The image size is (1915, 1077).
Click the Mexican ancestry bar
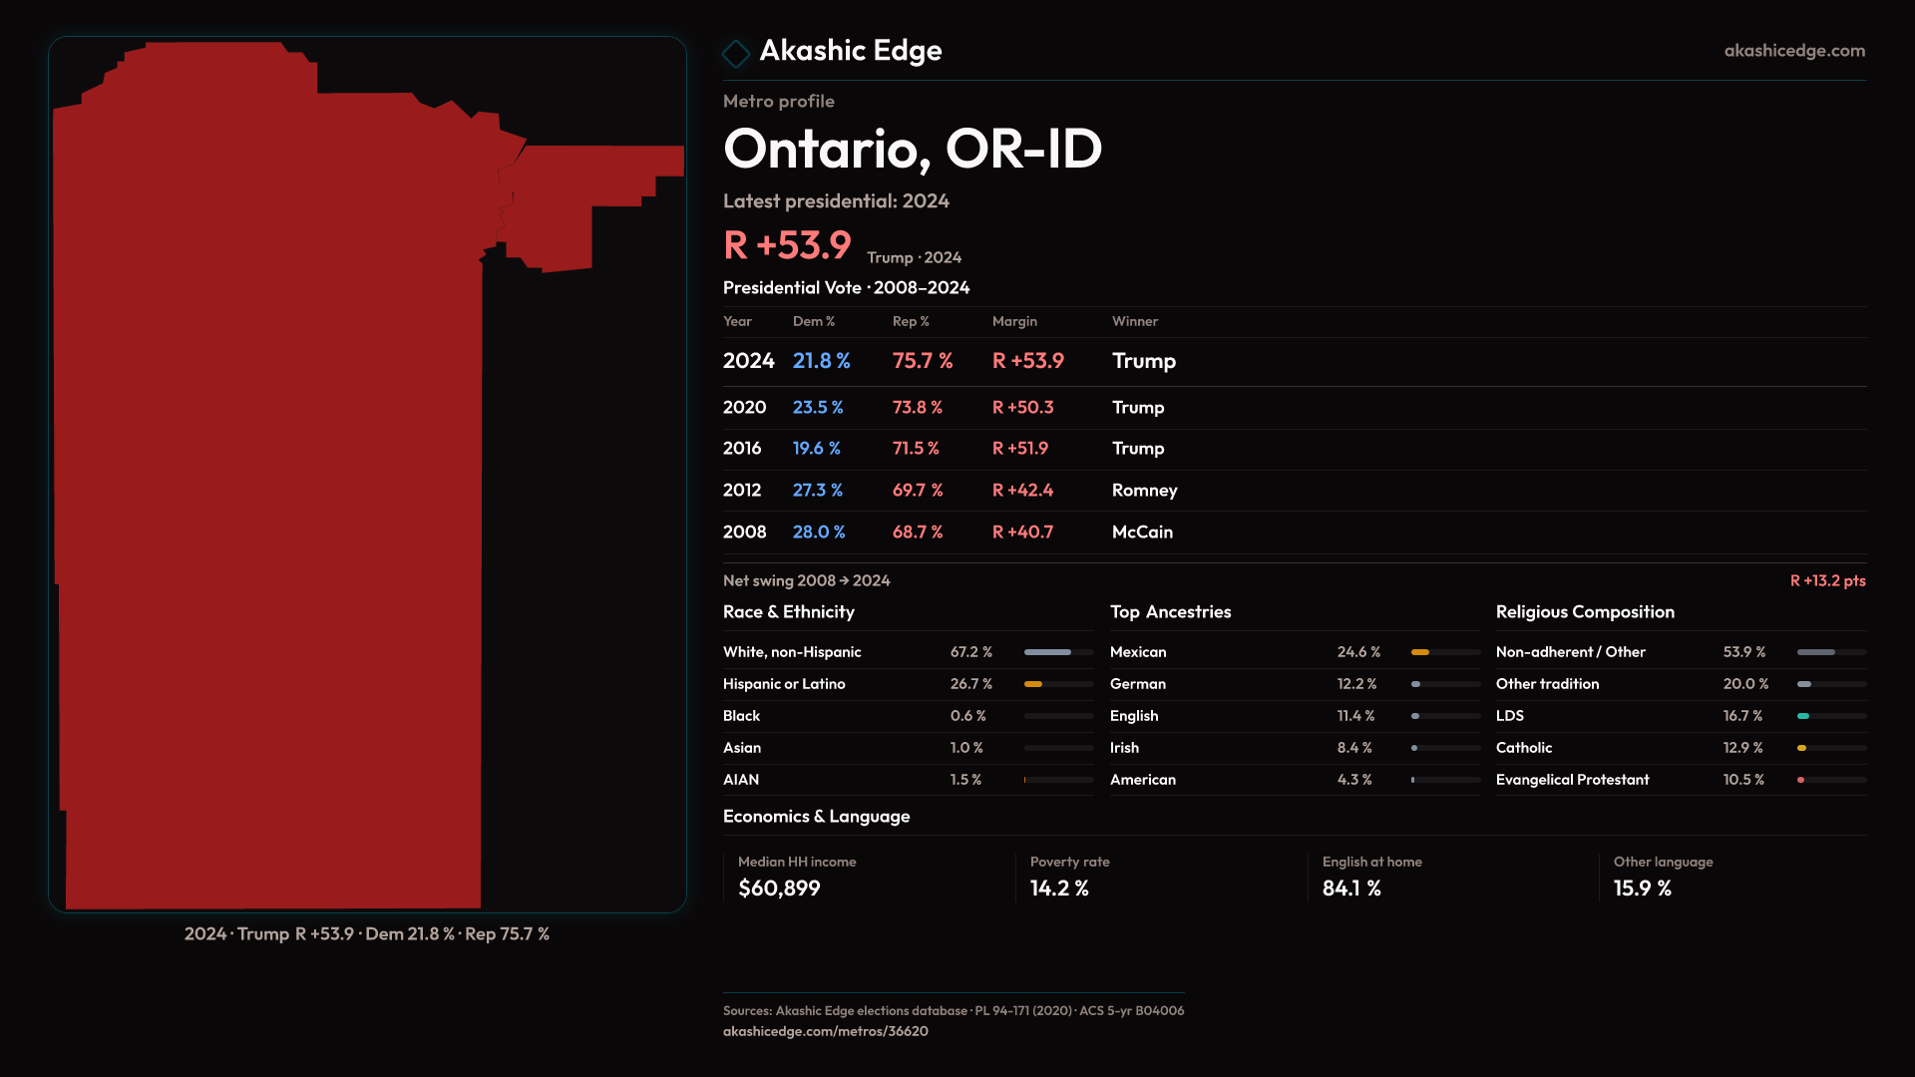point(1420,652)
